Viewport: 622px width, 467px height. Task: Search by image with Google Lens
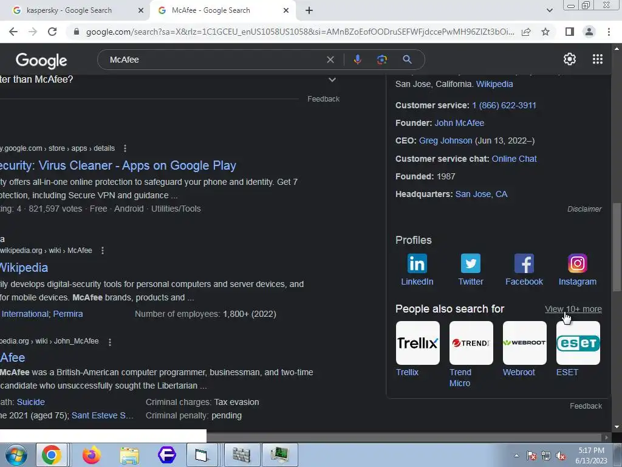click(x=381, y=60)
